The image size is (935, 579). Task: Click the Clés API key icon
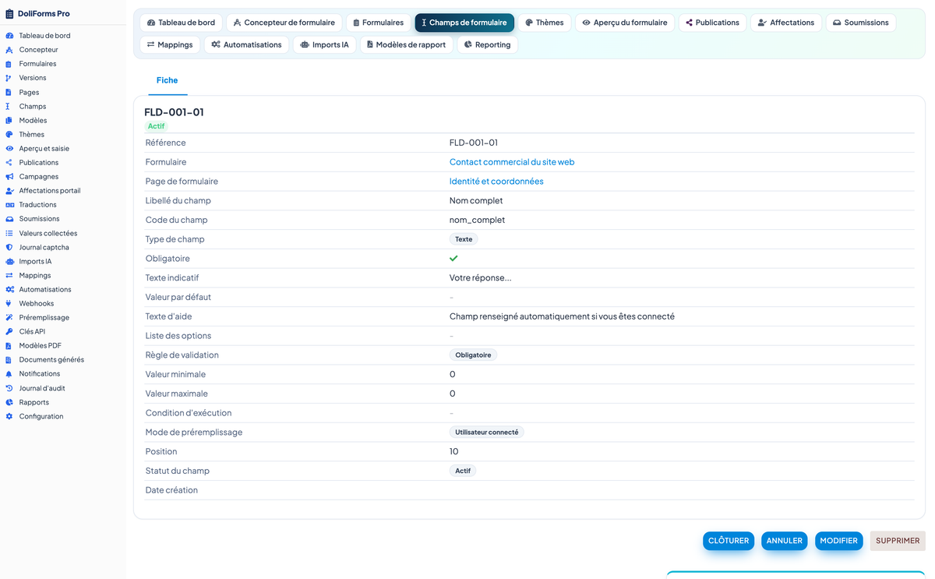point(9,331)
